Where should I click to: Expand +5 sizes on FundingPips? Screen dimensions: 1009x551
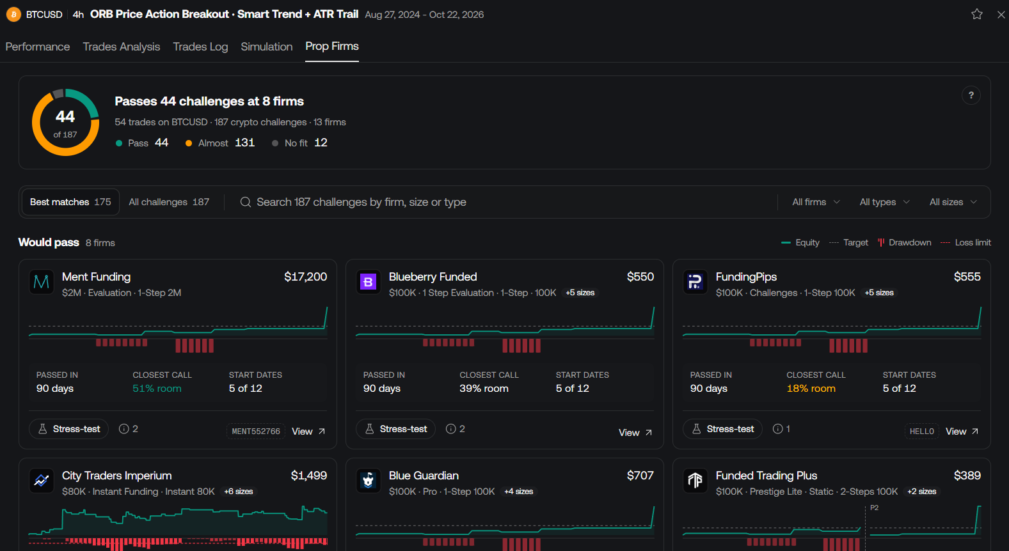click(x=879, y=293)
